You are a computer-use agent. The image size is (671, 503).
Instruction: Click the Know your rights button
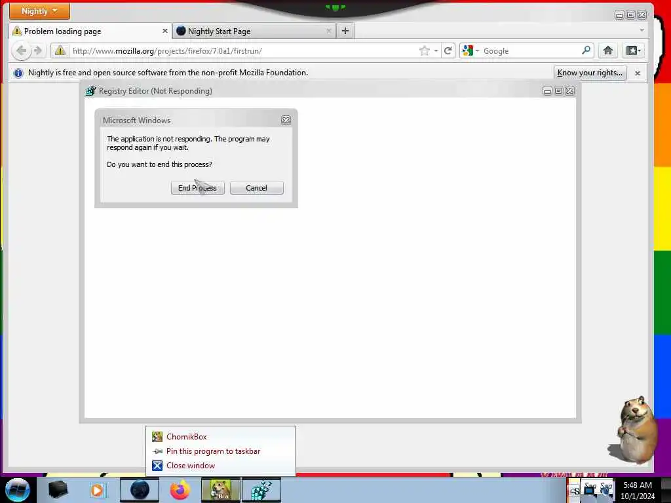590,73
